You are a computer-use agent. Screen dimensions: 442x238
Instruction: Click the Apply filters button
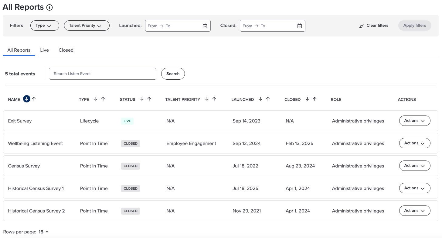415,26
